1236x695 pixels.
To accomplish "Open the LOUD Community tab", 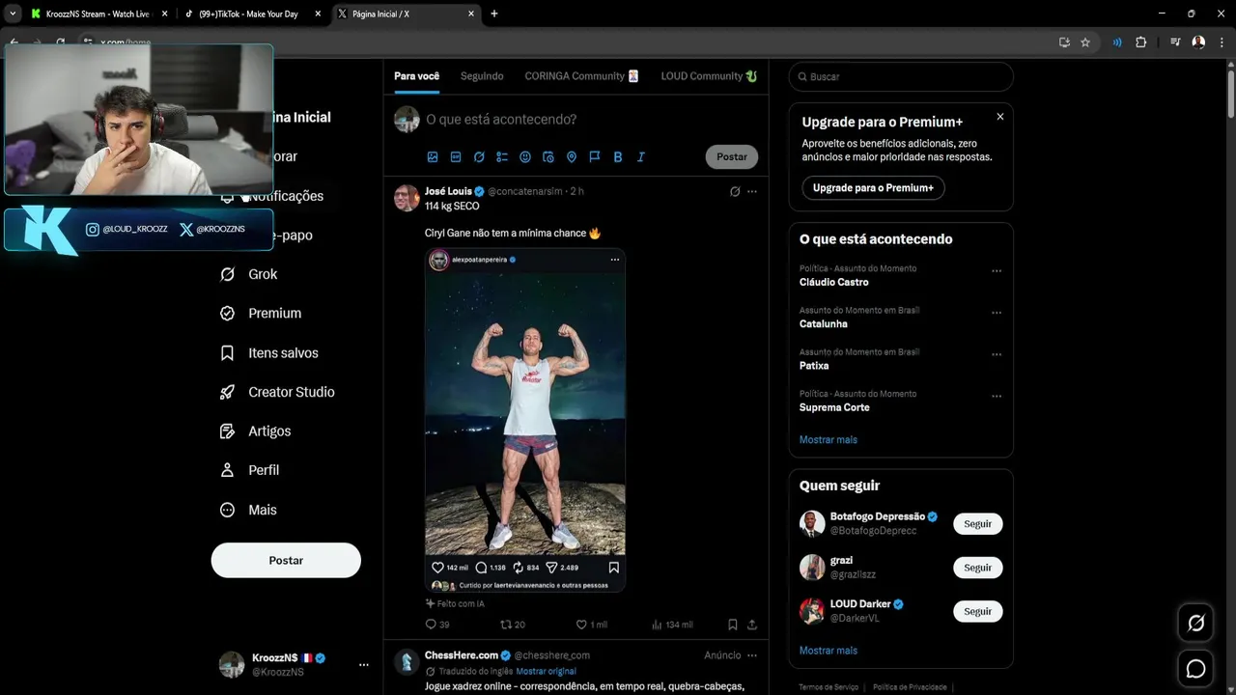I will click(x=709, y=76).
